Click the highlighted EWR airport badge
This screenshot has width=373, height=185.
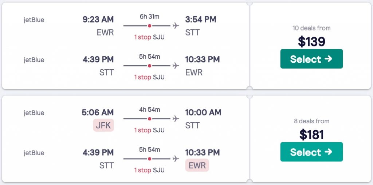[197, 165]
